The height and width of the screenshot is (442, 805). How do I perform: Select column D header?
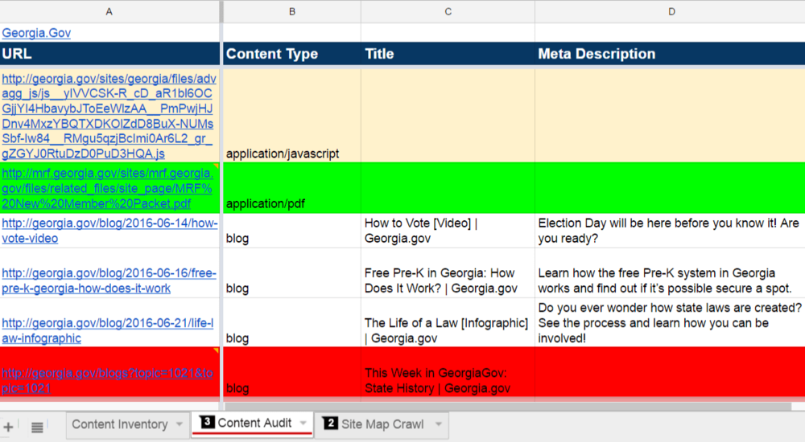670,11
